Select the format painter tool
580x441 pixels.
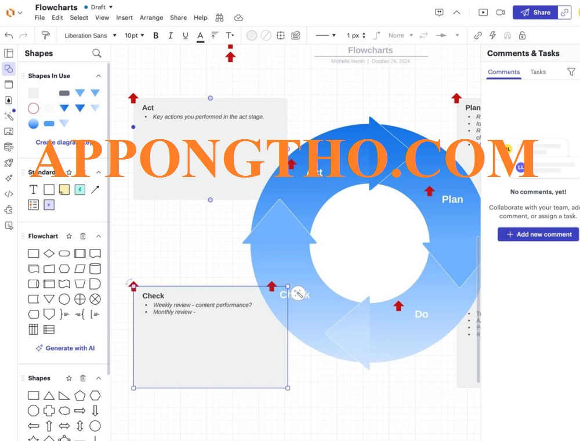tap(45, 35)
